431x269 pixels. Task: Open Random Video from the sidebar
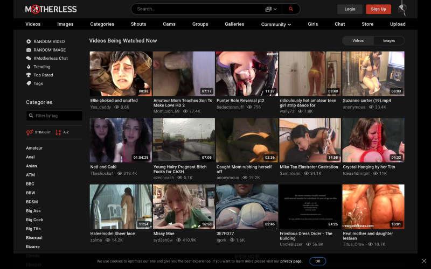pyautogui.click(x=48, y=41)
